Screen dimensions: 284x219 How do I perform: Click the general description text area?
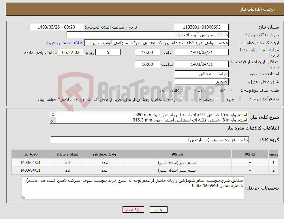(x=149, y=117)
